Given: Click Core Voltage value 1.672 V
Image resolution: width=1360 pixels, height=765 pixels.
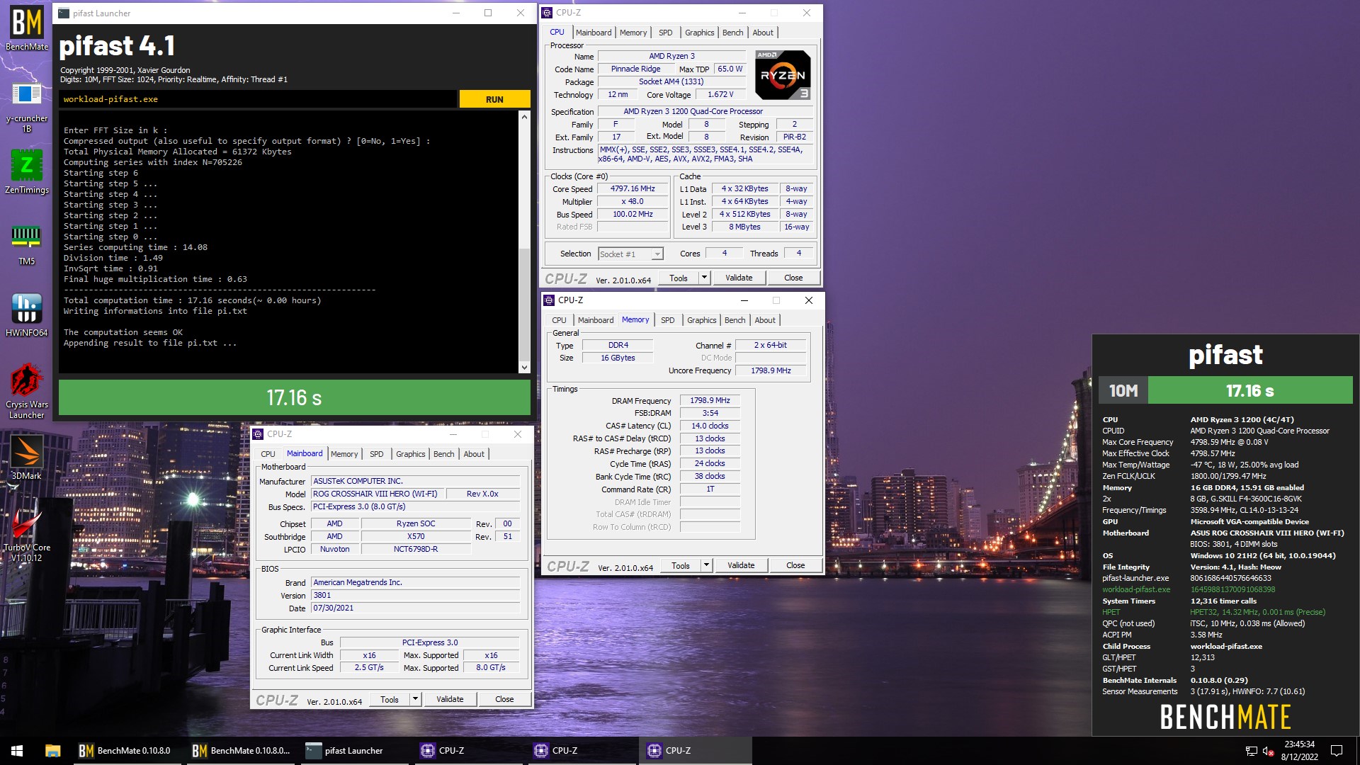Looking at the screenshot, I should coord(720,95).
